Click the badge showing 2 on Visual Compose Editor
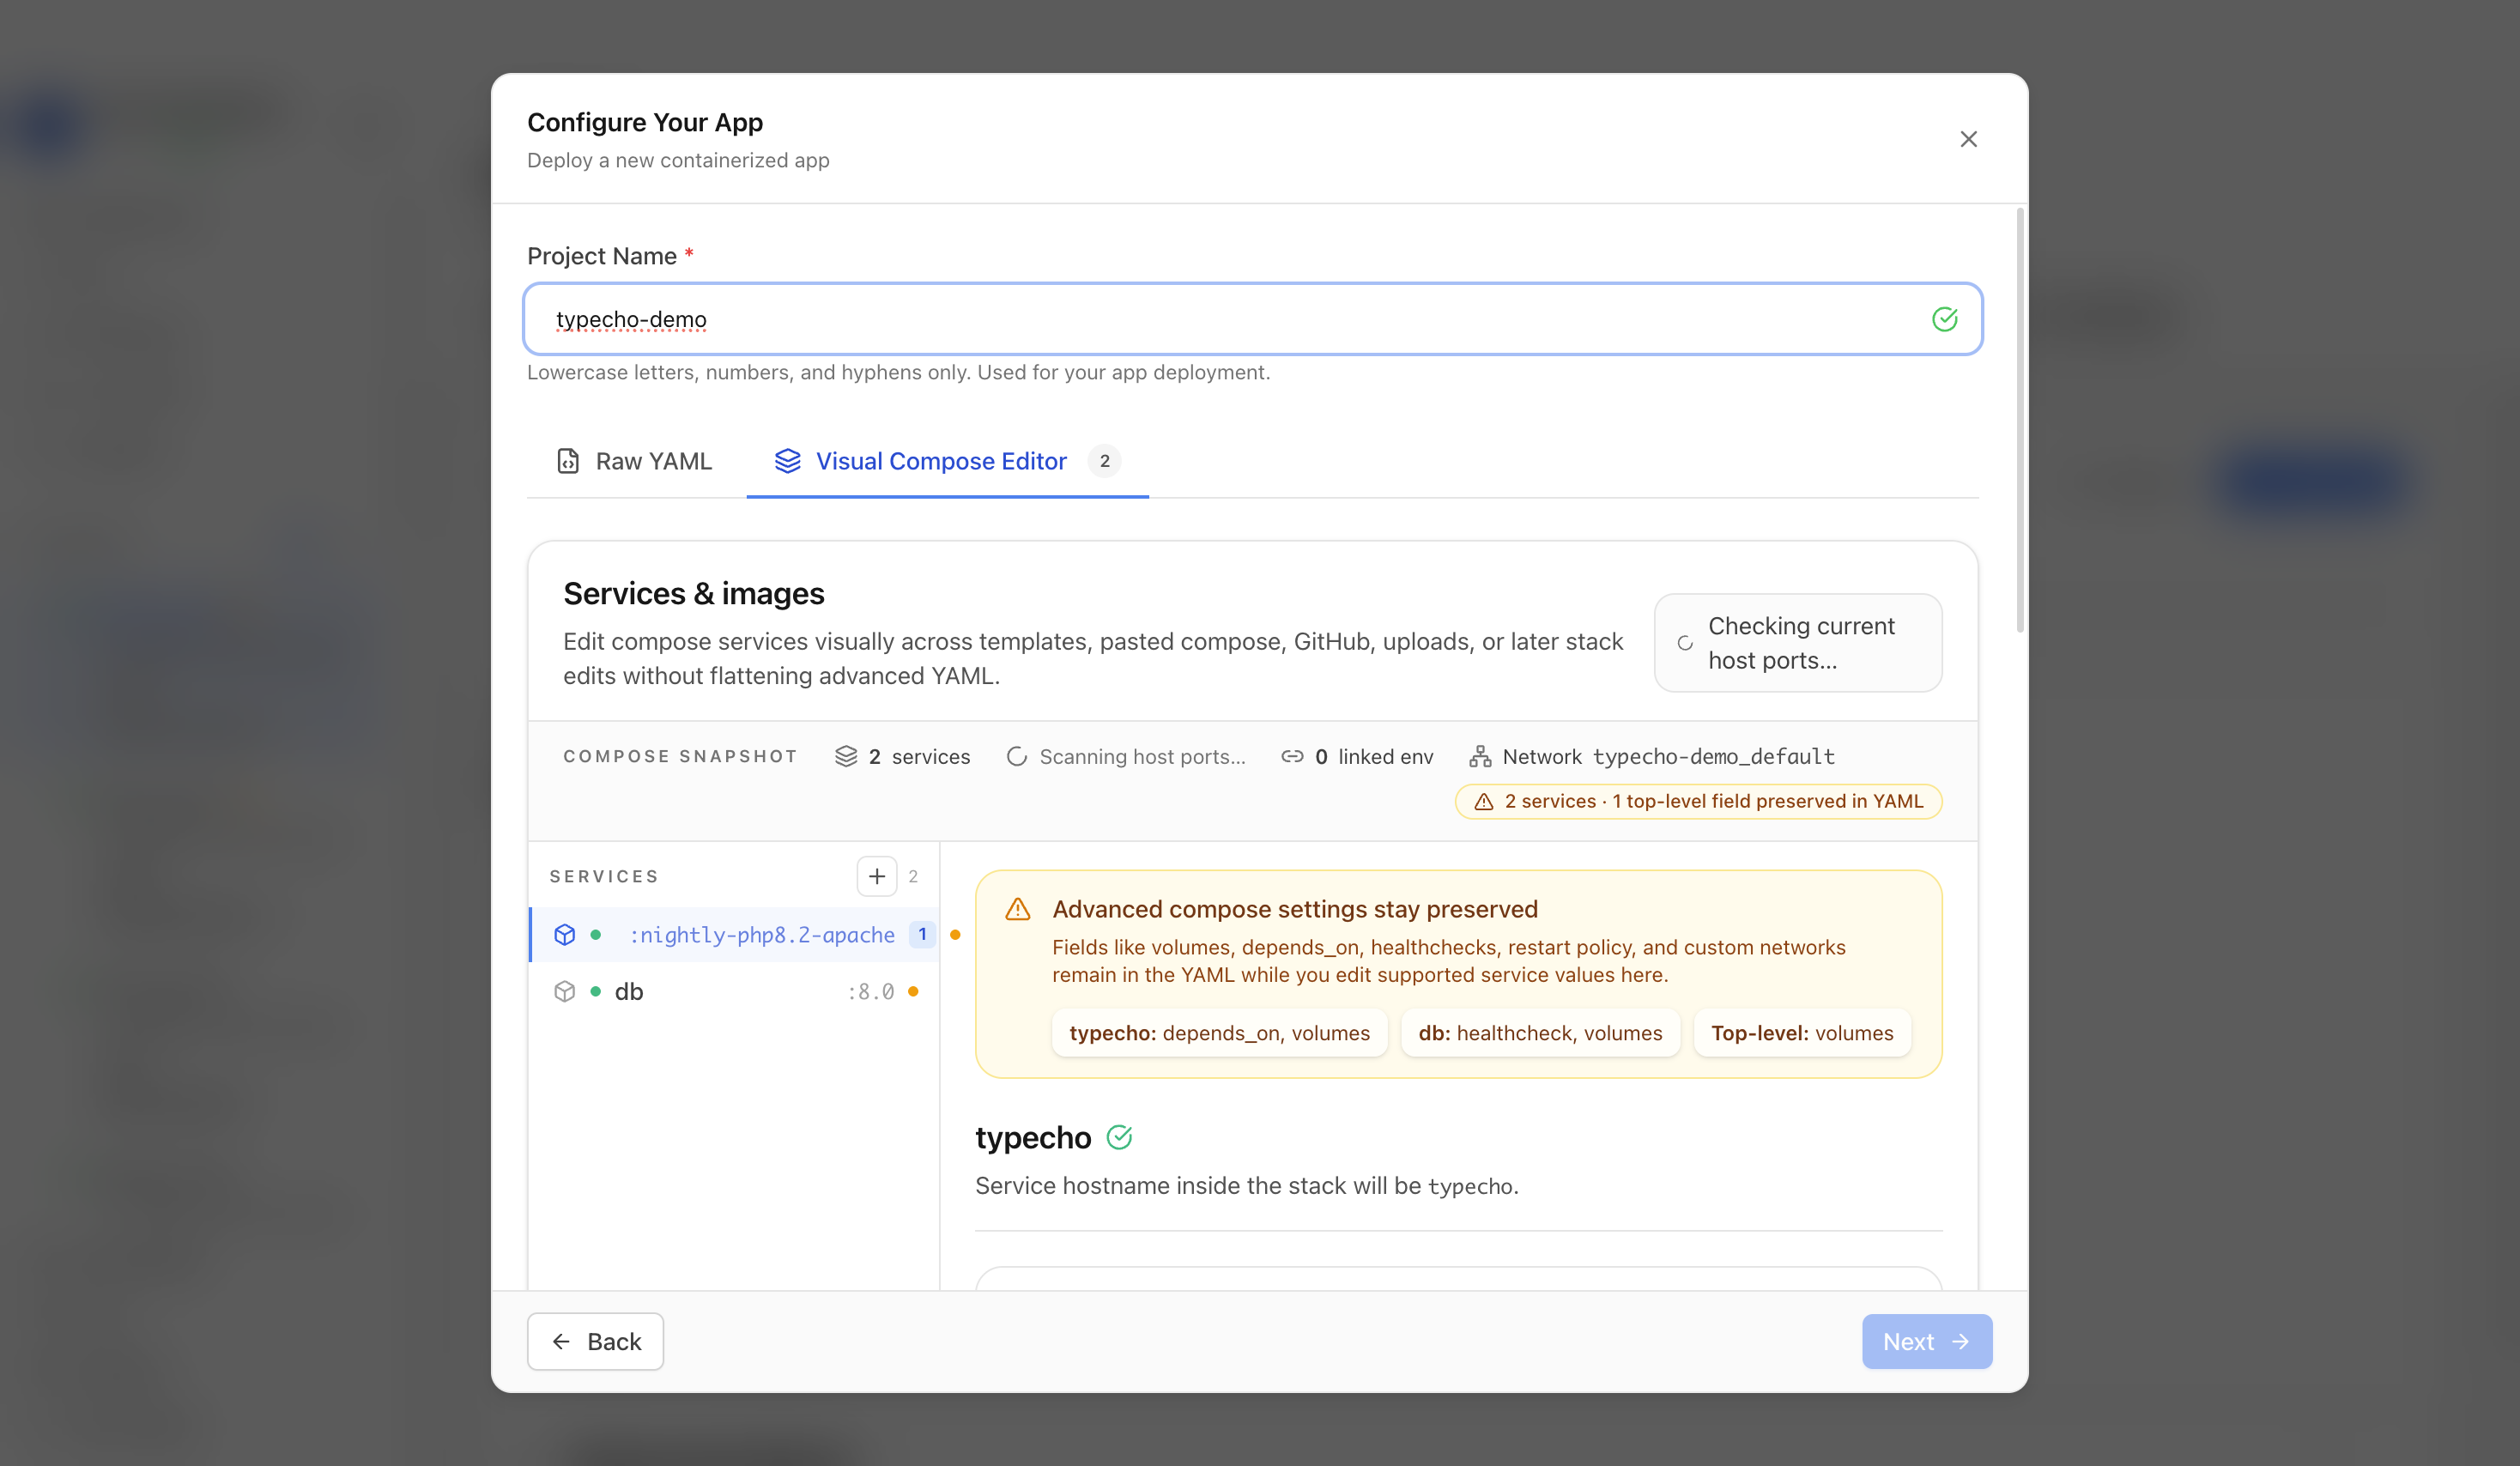This screenshot has height=1466, width=2520. 1104,461
